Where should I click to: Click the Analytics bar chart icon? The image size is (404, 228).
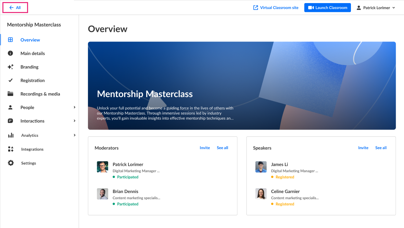tap(11, 135)
